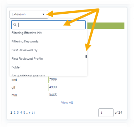Jump to page 4
Screen dimensions: 134x127
tap(21, 112)
